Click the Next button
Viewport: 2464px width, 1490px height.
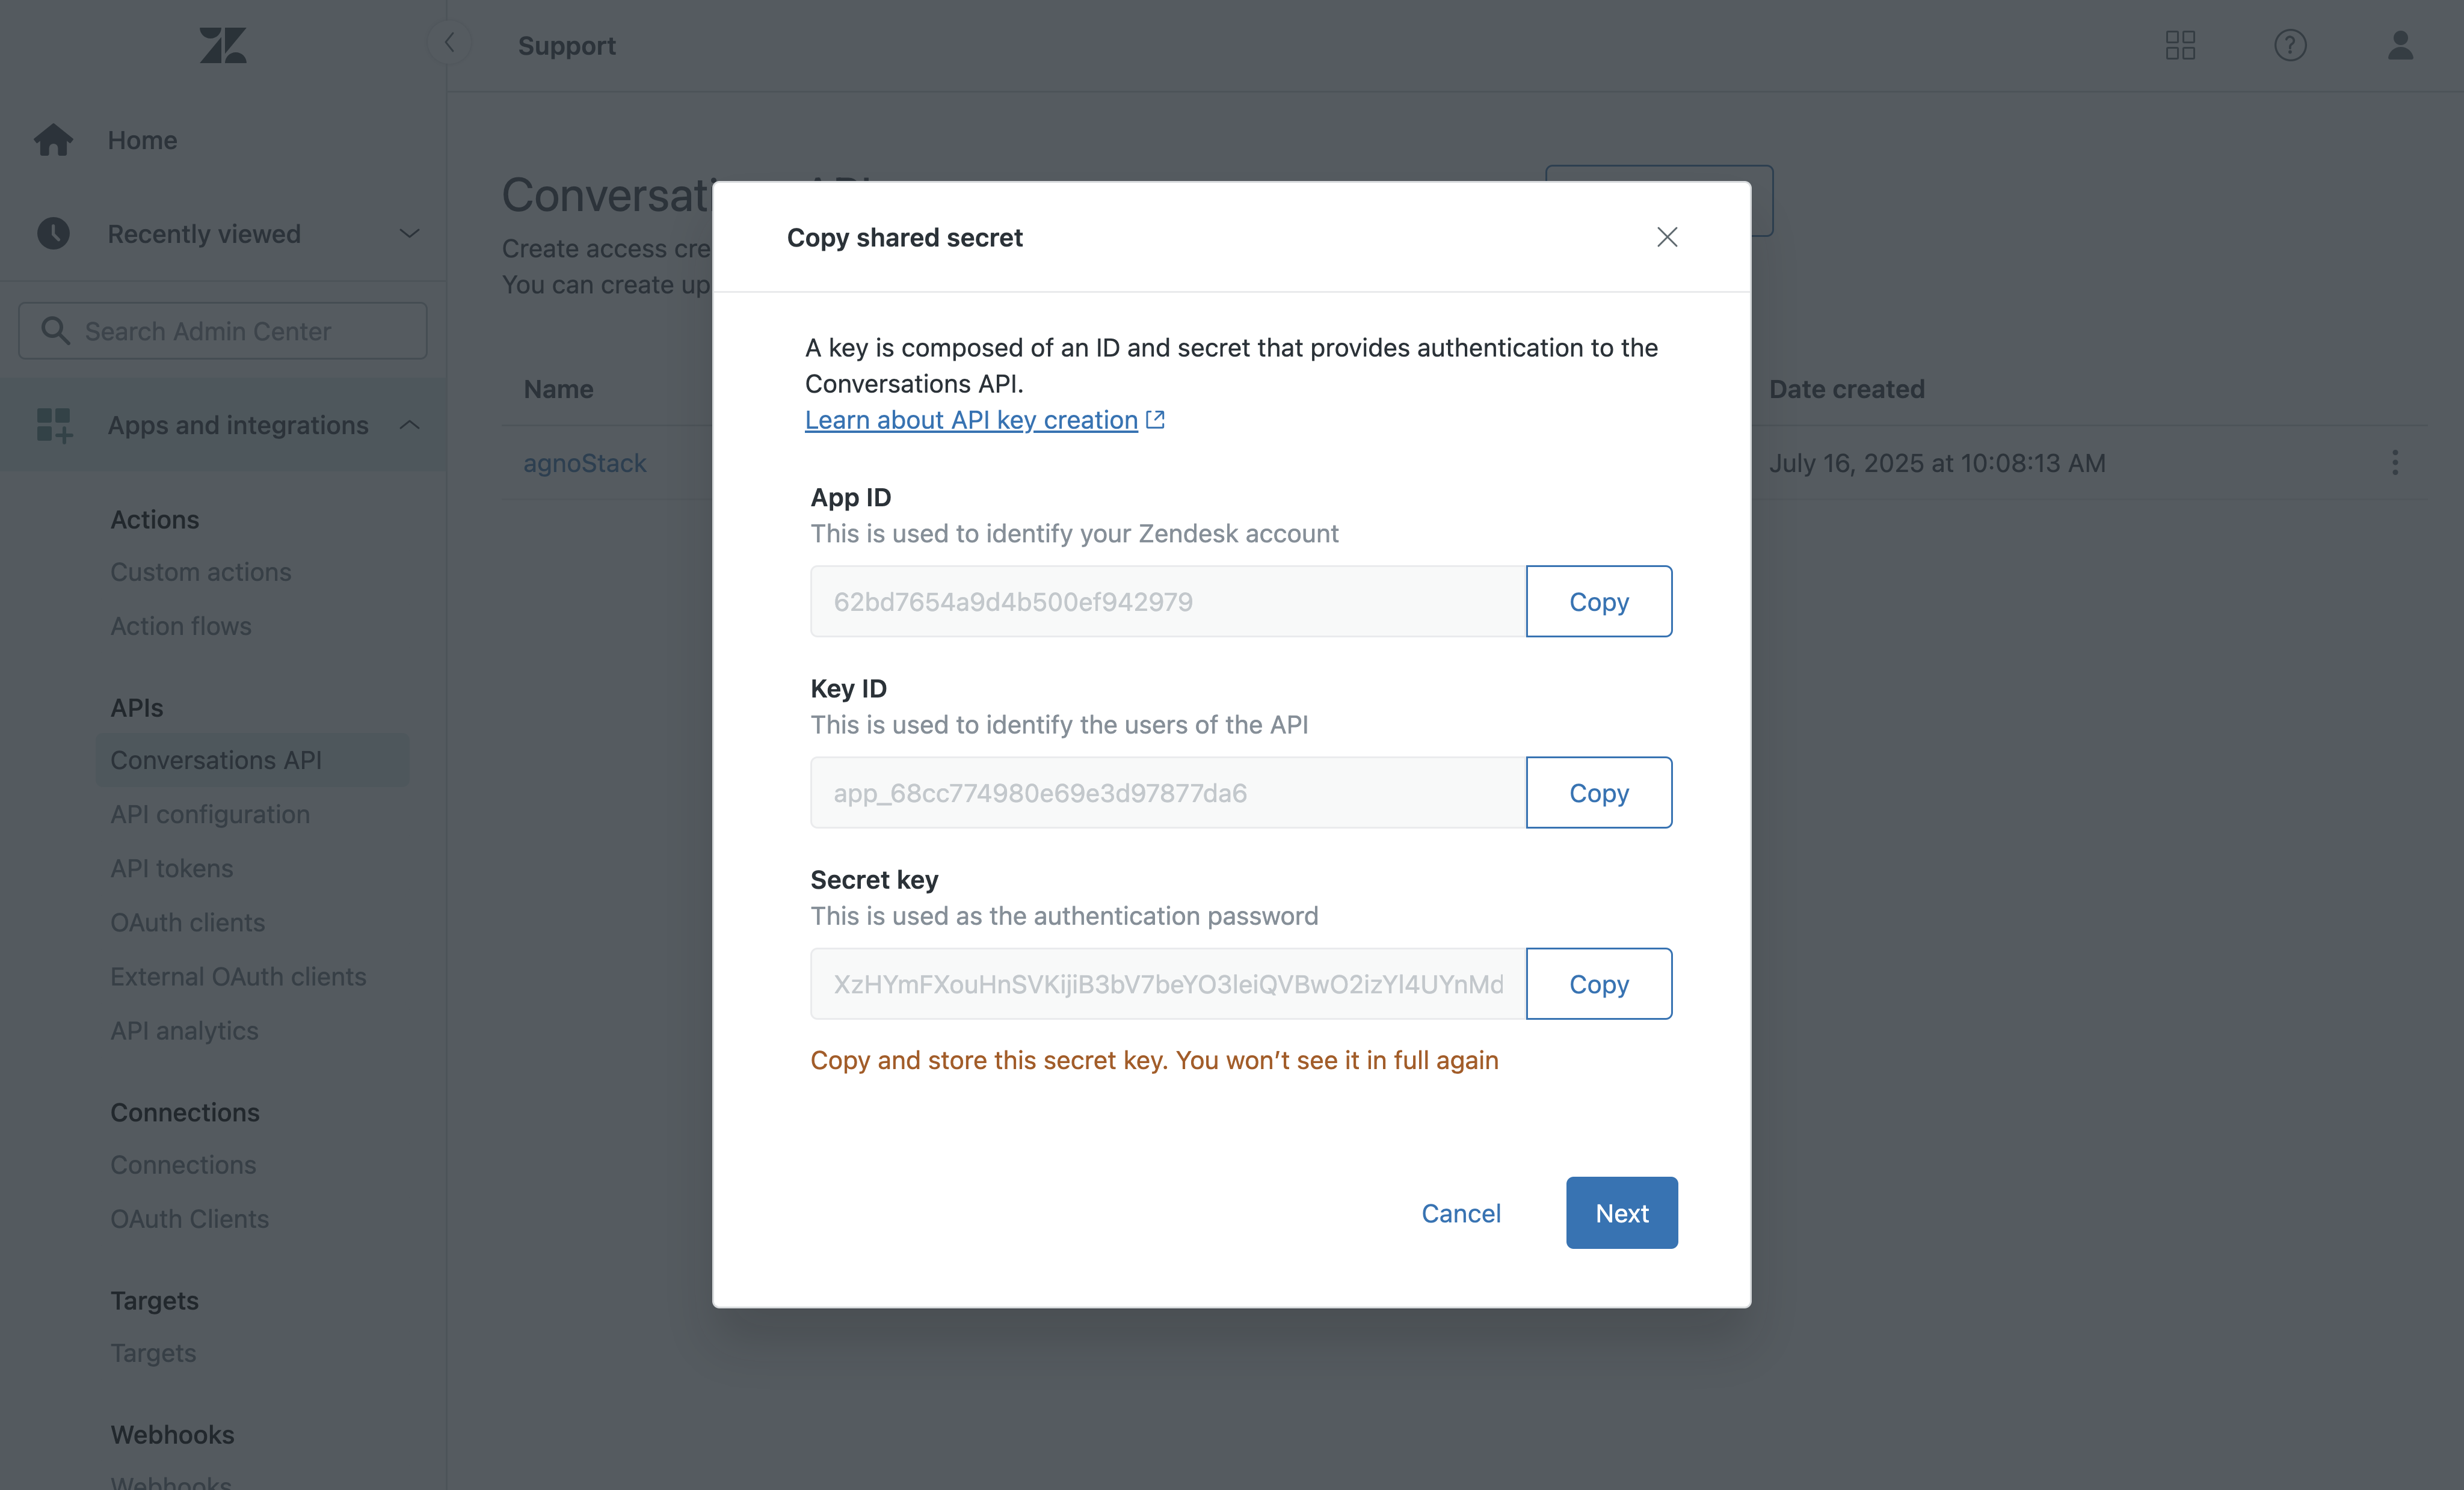pyautogui.click(x=1621, y=1212)
